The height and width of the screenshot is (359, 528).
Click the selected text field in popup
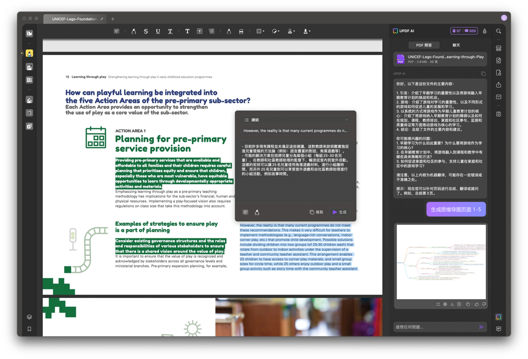point(295,131)
